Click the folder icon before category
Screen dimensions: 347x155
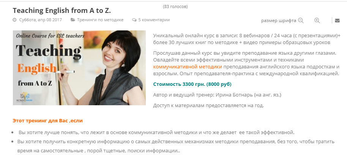[x=73, y=20]
